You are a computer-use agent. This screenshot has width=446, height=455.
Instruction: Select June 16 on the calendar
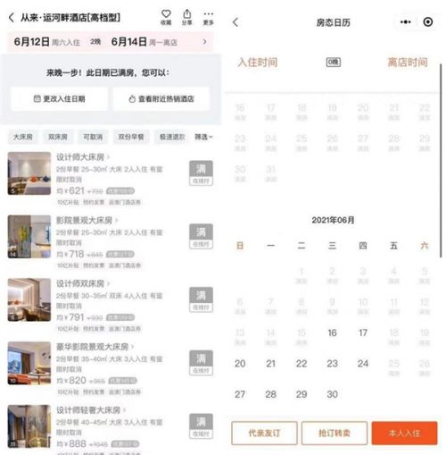[332, 333]
